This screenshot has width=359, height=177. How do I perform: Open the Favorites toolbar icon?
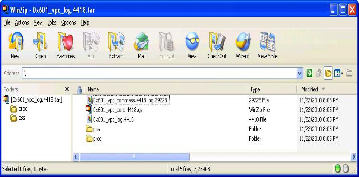[66, 42]
